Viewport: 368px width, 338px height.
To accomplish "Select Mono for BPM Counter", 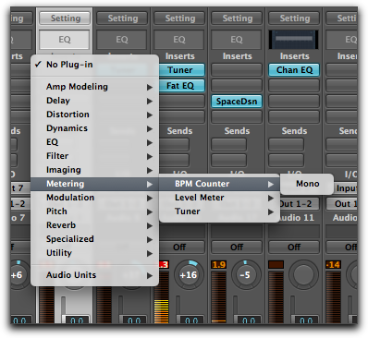I will (307, 184).
